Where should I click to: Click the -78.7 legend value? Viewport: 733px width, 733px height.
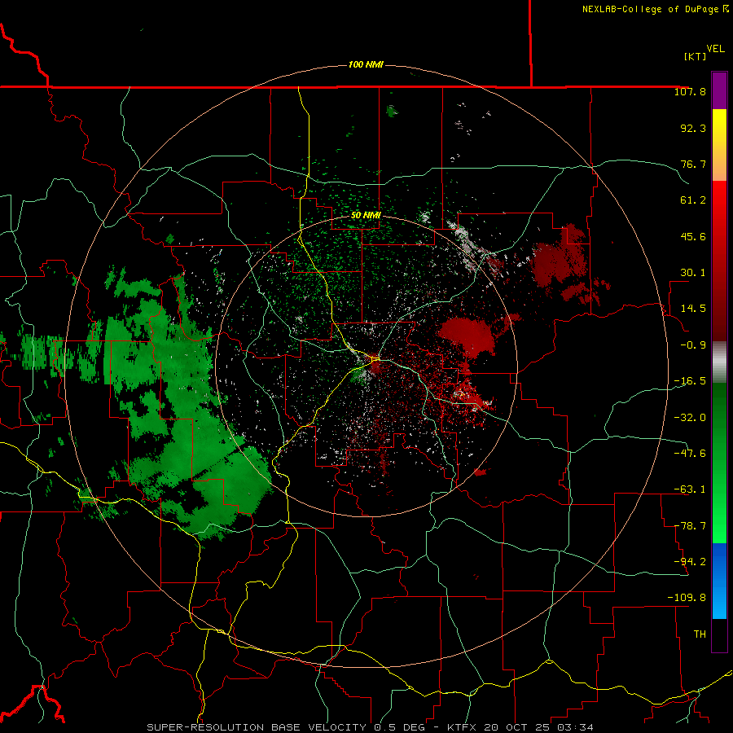point(690,526)
